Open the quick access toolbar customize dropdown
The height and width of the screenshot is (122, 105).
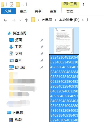coord(23,5)
